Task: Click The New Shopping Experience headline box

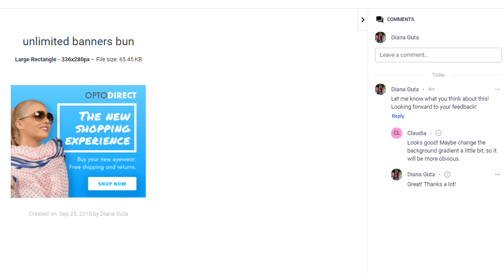Action: coord(97,128)
